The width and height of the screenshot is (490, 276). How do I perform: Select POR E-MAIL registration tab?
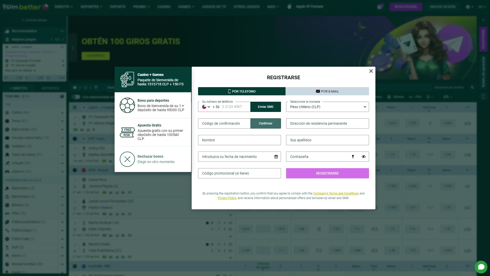(327, 91)
